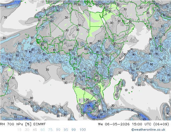171x132 pixels.
Task: Click the "RH" label in the map title
Action: (3, 124)
